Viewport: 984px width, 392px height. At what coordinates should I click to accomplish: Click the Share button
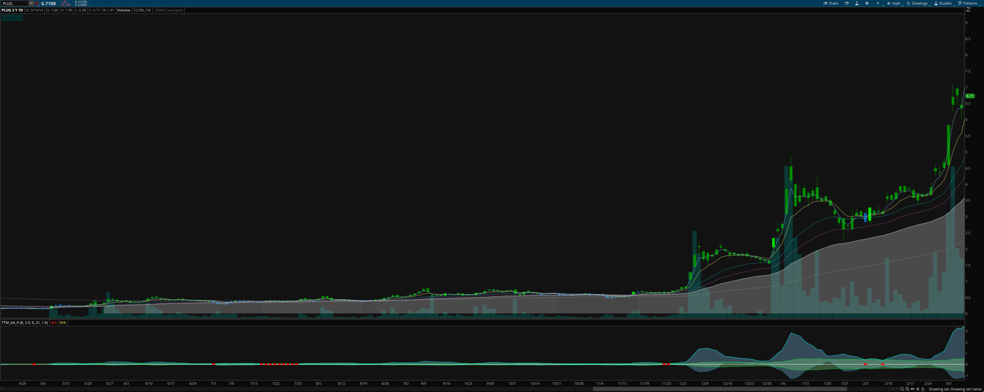831,3
